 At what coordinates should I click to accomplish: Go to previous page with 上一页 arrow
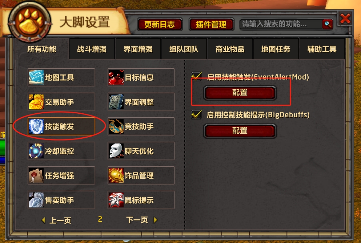43,220
